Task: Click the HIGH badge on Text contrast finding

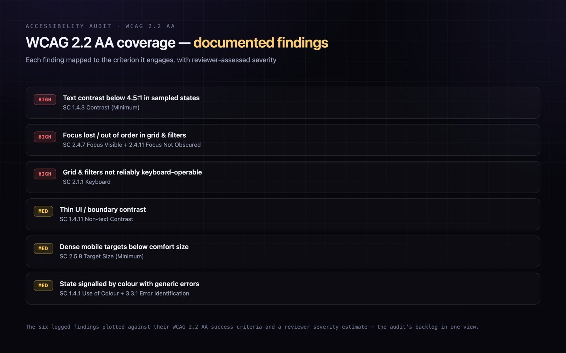Action: (x=45, y=100)
